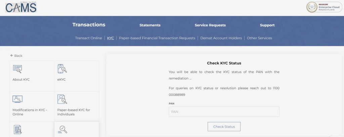Viewport: 344px width, 137px height.
Task: Click the Check Status button
Action: [x=224, y=127]
